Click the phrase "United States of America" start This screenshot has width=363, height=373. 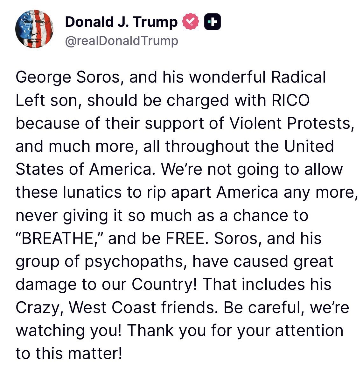click(x=309, y=146)
